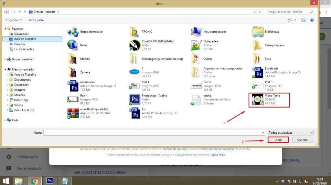The image size is (331, 185).
Task: Select Disco Local (C:) in the sidebar
Action: 24,110
